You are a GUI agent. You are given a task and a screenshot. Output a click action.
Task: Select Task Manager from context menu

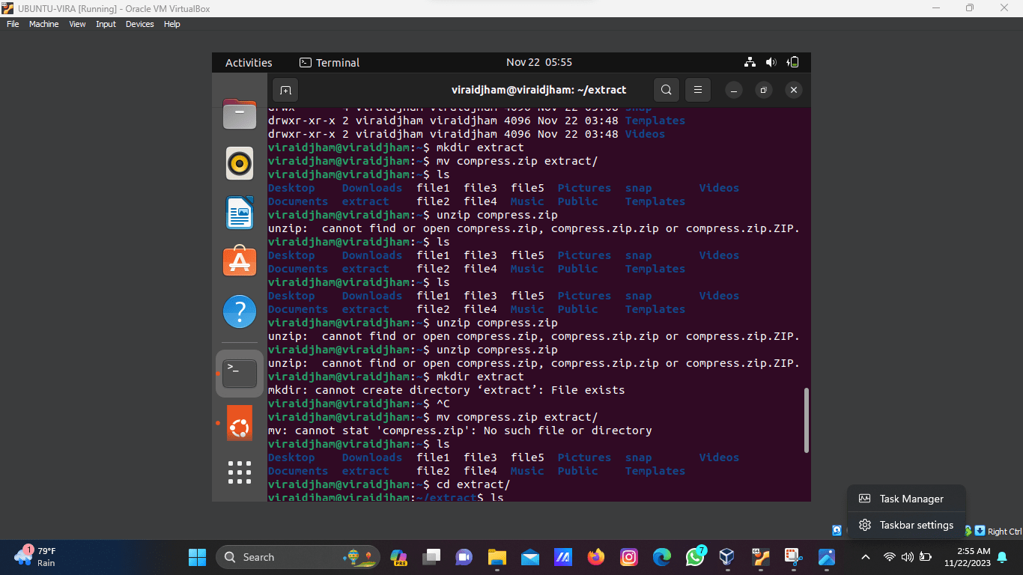pos(906,499)
